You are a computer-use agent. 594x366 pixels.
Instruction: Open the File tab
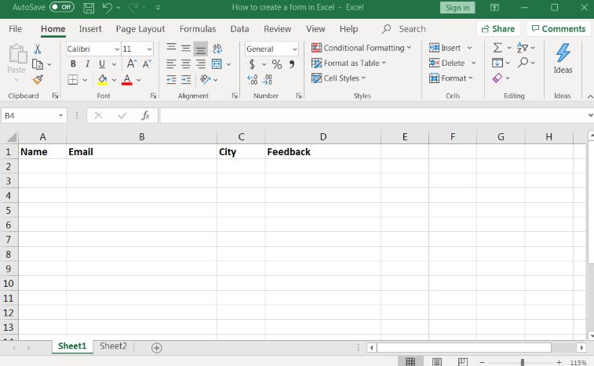(x=15, y=29)
